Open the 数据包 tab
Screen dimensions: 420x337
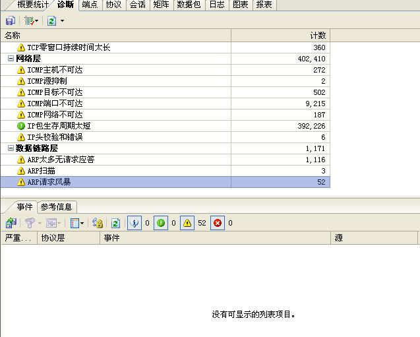(x=189, y=5)
